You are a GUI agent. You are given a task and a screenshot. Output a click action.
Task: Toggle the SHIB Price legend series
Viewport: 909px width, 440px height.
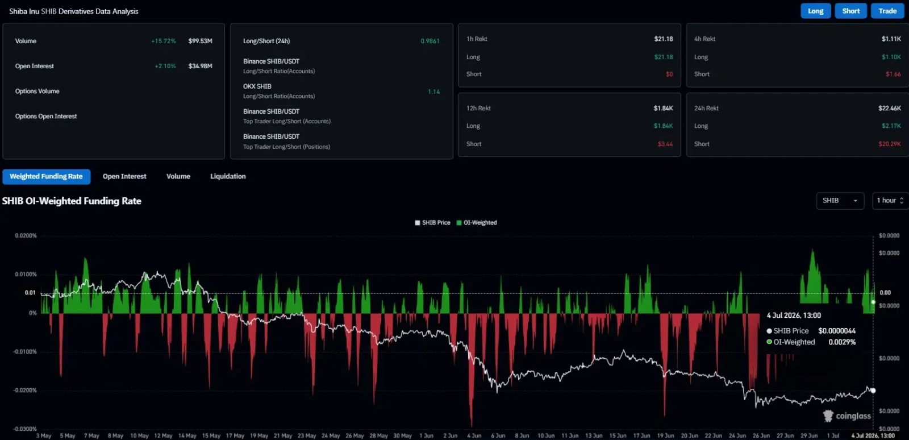[x=433, y=223]
